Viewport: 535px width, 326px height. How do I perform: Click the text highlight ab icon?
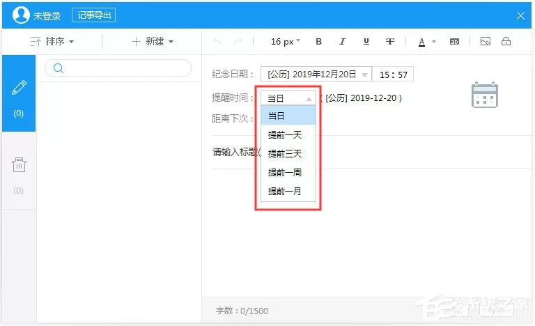(454, 42)
